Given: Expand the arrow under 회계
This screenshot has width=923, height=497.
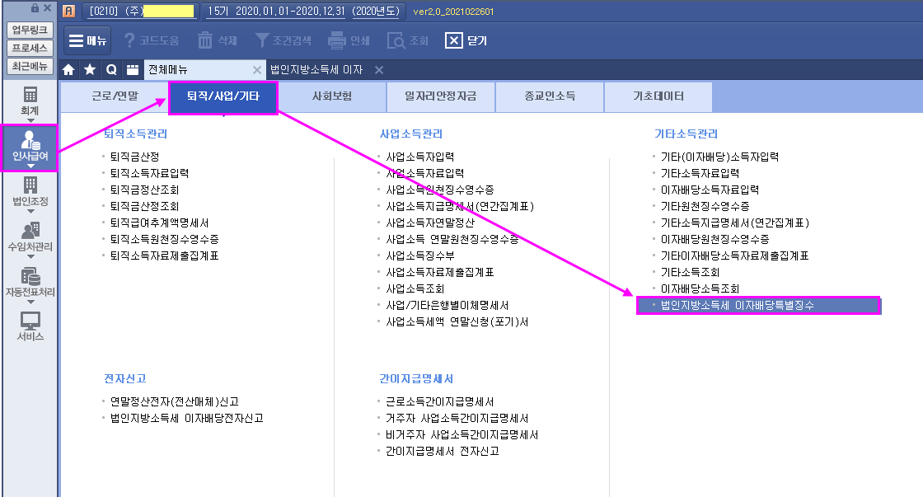Looking at the screenshot, I should click(30, 120).
